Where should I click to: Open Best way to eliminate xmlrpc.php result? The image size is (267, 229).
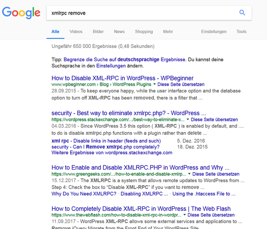click(129, 113)
